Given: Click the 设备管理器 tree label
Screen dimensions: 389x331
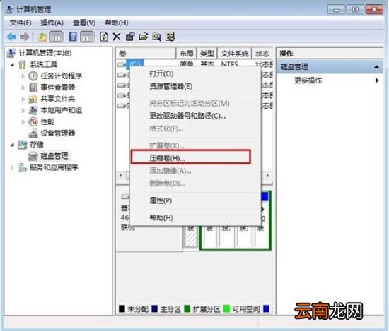Looking at the screenshot, I should pos(58,133).
